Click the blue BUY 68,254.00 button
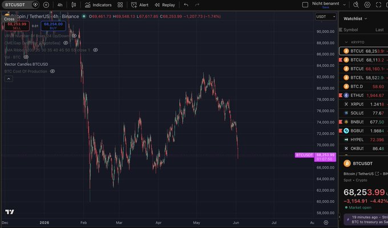The image size is (388, 228). click(53, 26)
